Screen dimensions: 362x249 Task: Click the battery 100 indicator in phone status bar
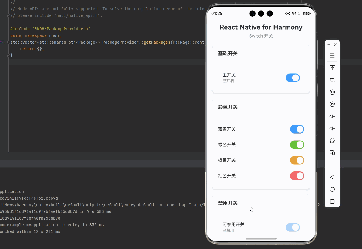307,13
